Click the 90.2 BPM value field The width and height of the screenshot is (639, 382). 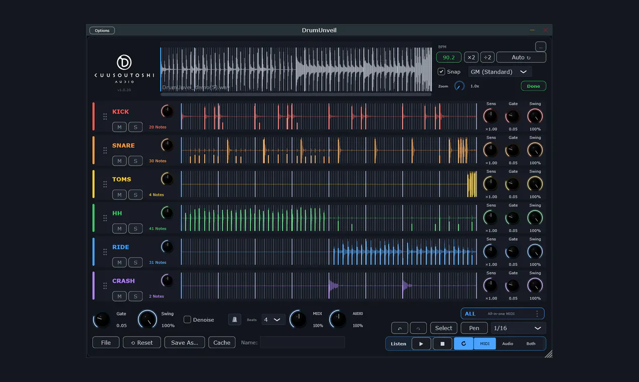[x=449, y=57]
